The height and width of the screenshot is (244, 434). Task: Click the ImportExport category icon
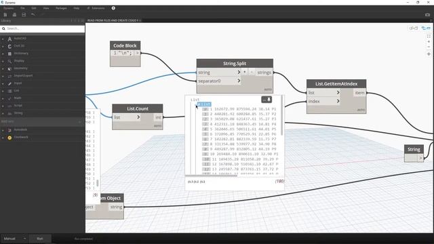(9, 76)
